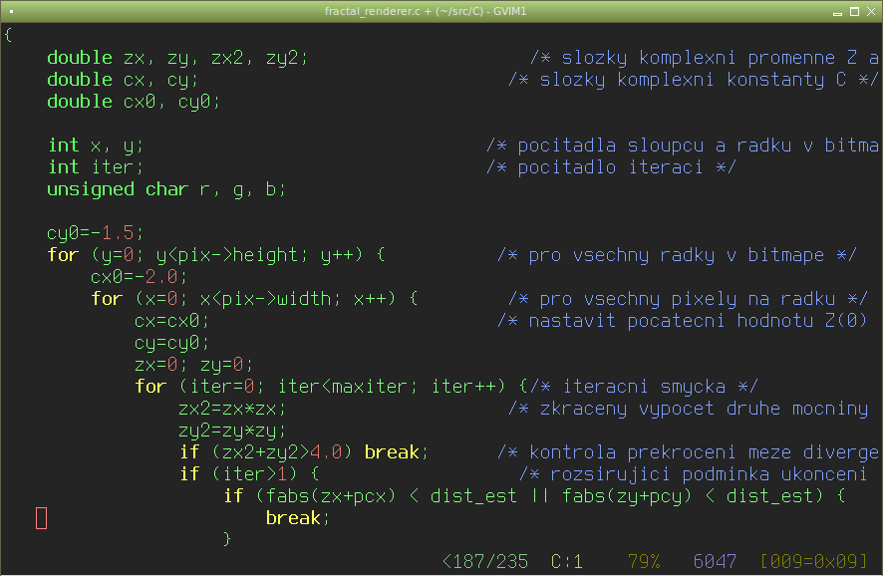Image resolution: width=883 pixels, height=576 pixels.
Task: Click comment 'kontrola prekroceni meze diverge'
Action: tap(704, 452)
